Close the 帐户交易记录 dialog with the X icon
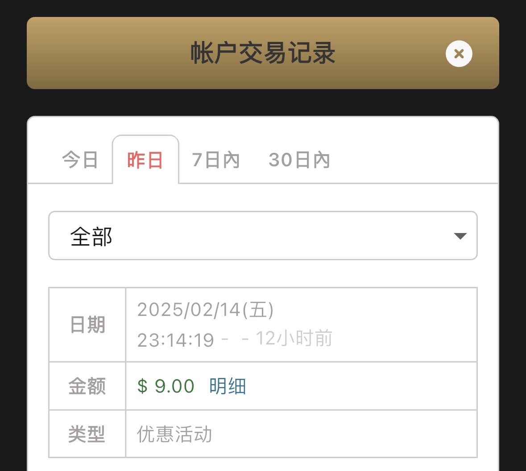526x471 pixels. (x=459, y=54)
